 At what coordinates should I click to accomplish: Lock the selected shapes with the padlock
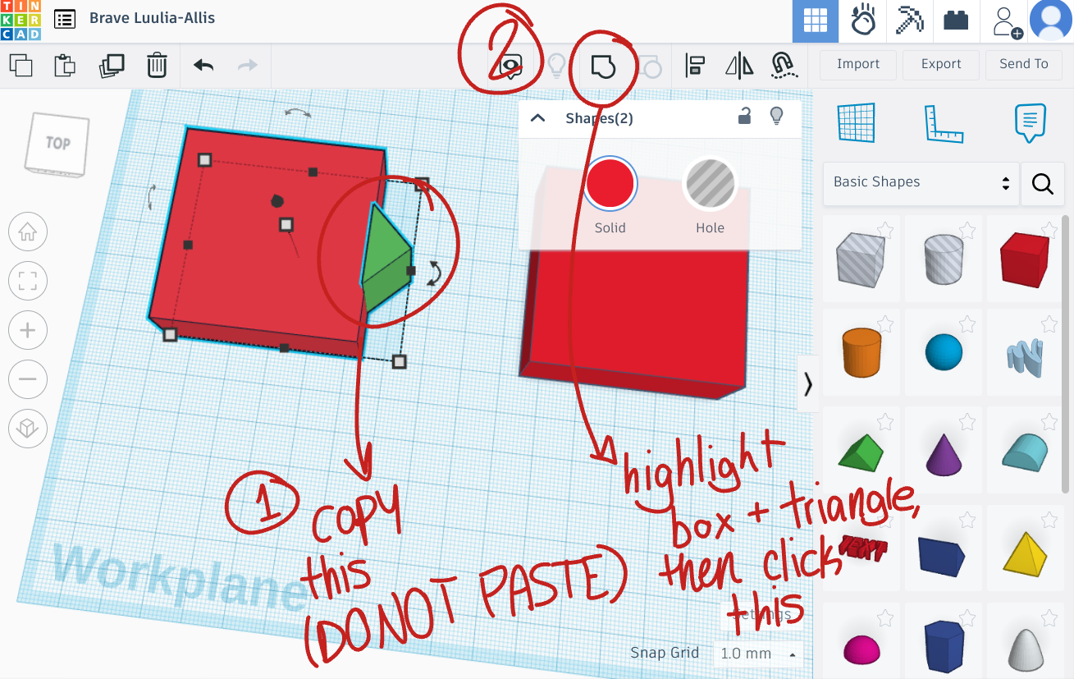pyautogui.click(x=744, y=117)
